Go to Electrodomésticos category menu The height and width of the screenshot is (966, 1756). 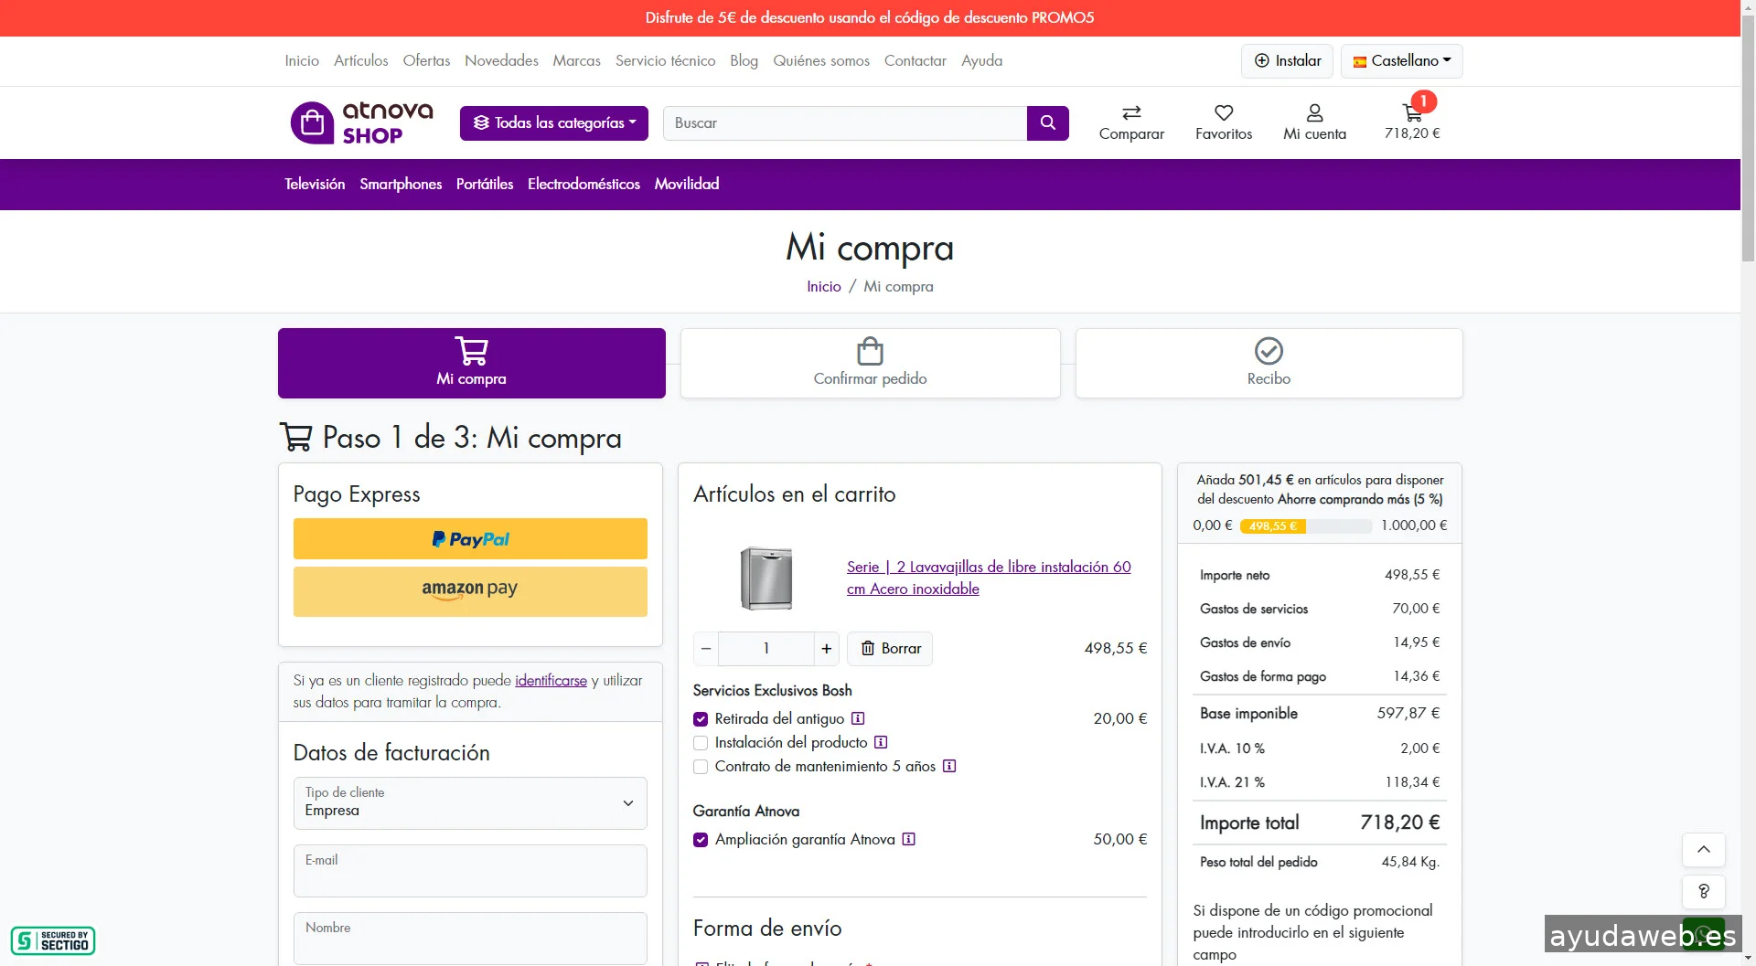tap(584, 184)
